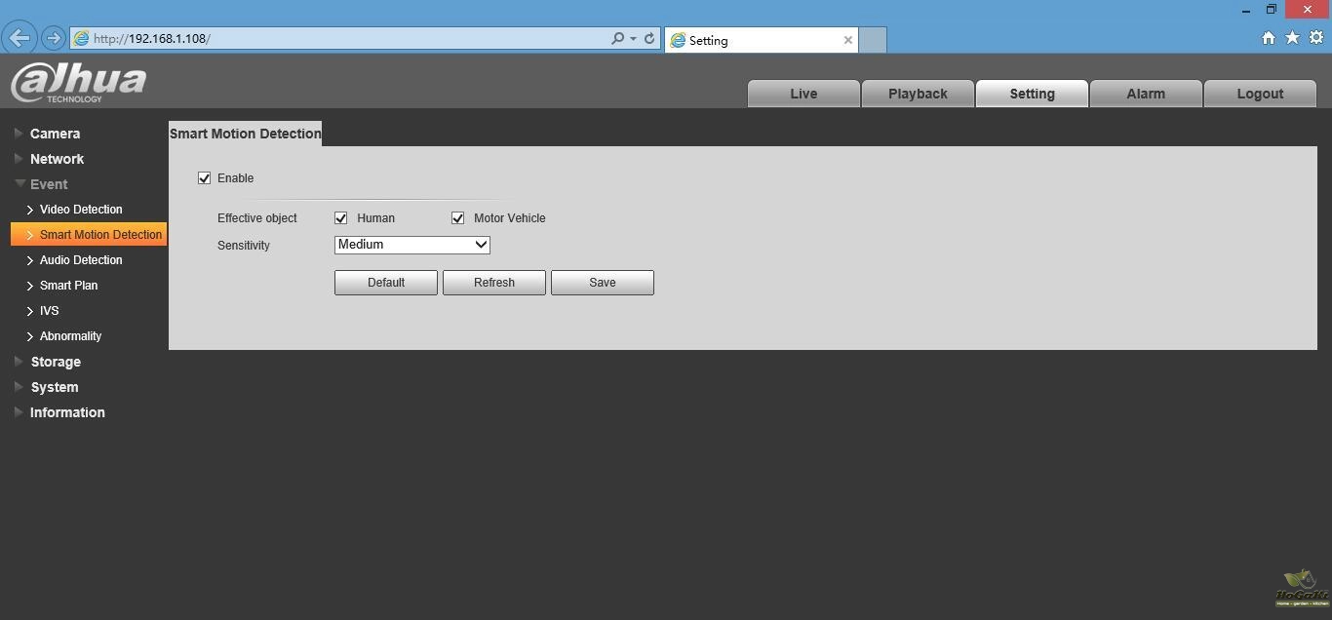
Task: Open the browser home icon
Action: point(1269,38)
